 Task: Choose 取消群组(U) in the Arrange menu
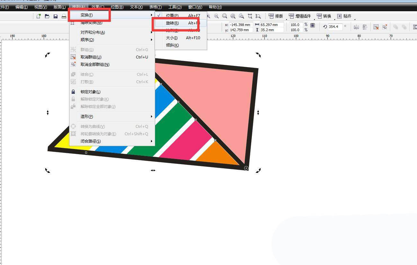pos(91,57)
